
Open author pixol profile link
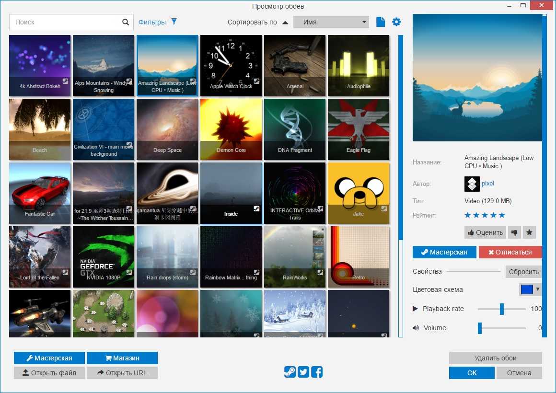click(488, 184)
